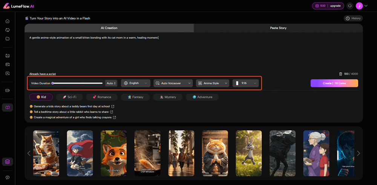377x185 pixels.
Task: Open the chat feedback icon at bottom
Action: pos(8,177)
